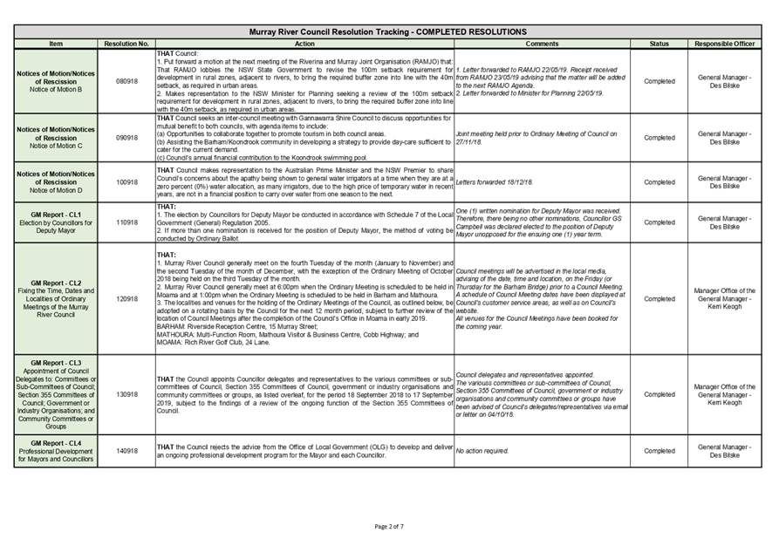Click the 'GM Report - CL4 Professional Development' cell

55,452
